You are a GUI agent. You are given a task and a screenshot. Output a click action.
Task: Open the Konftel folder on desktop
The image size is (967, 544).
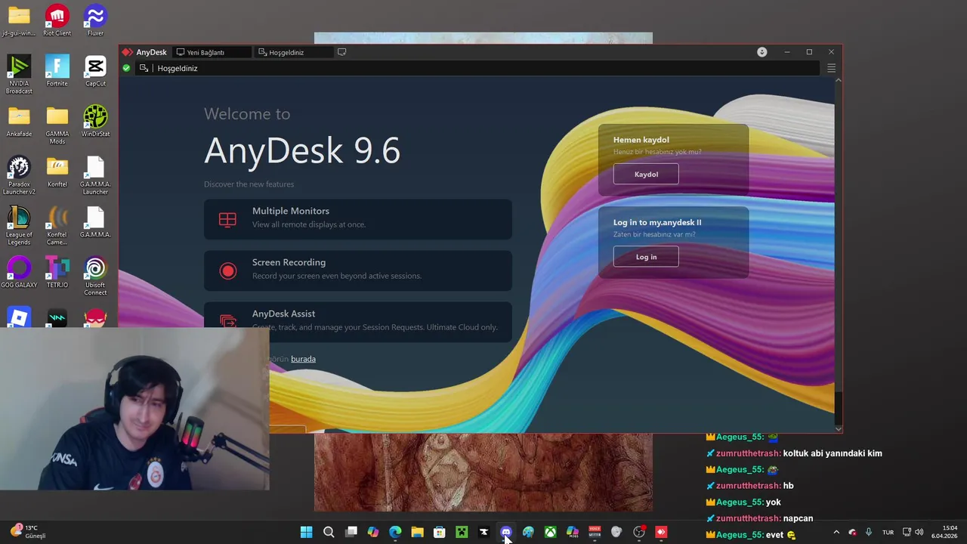click(57, 172)
